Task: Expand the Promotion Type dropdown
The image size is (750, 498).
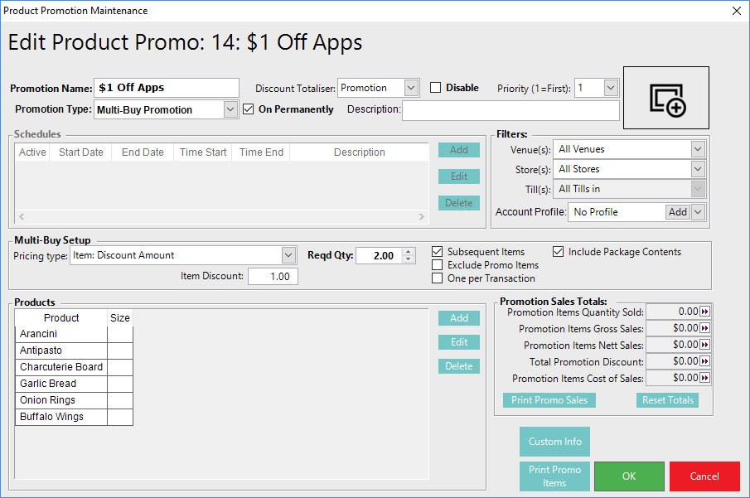Action: (230, 109)
